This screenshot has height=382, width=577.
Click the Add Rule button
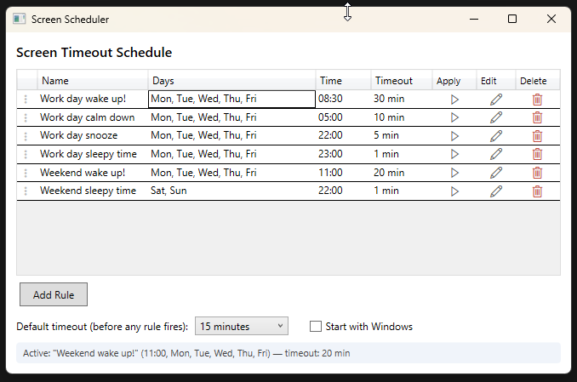click(54, 294)
